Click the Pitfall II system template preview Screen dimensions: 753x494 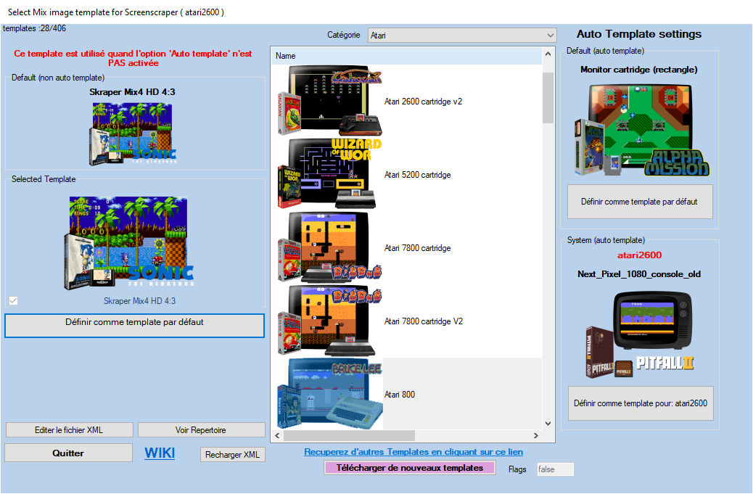point(640,333)
